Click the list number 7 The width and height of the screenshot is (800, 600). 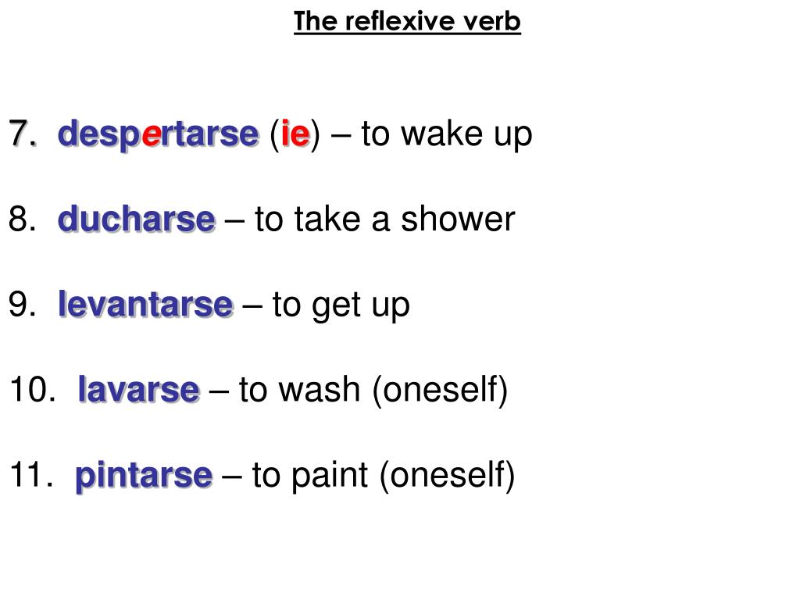click(x=23, y=134)
